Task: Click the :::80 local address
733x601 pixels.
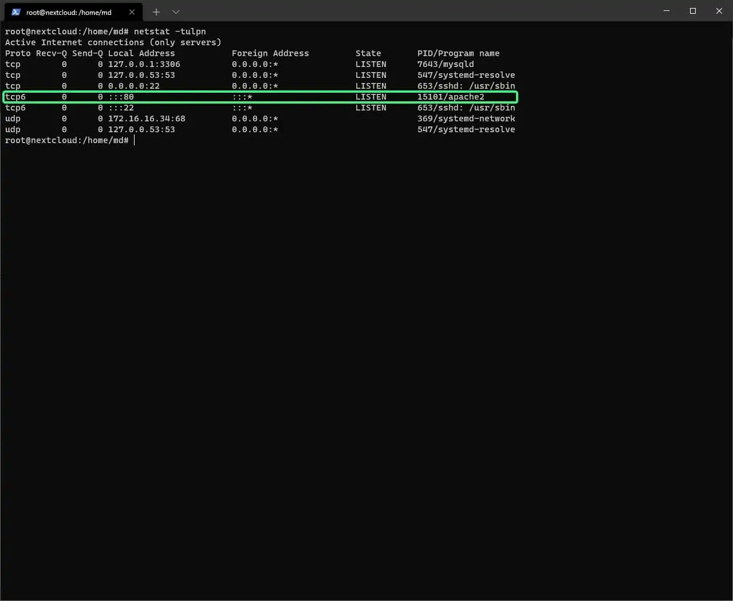Action: [x=121, y=97]
